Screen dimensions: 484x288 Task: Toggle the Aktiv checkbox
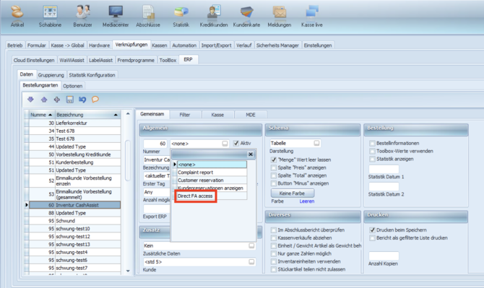pos(236,143)
